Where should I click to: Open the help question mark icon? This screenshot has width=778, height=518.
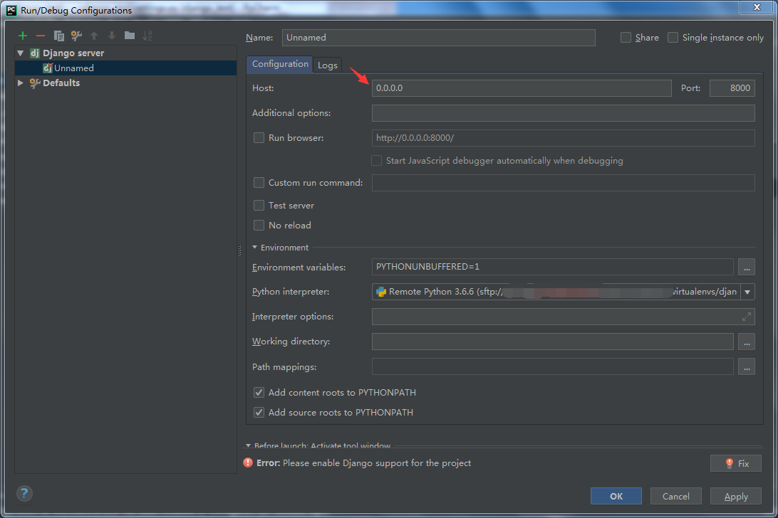click(x=24, y=493)
